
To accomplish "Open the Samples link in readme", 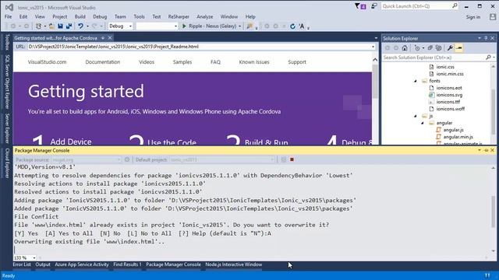I will (x=182, y=62).
